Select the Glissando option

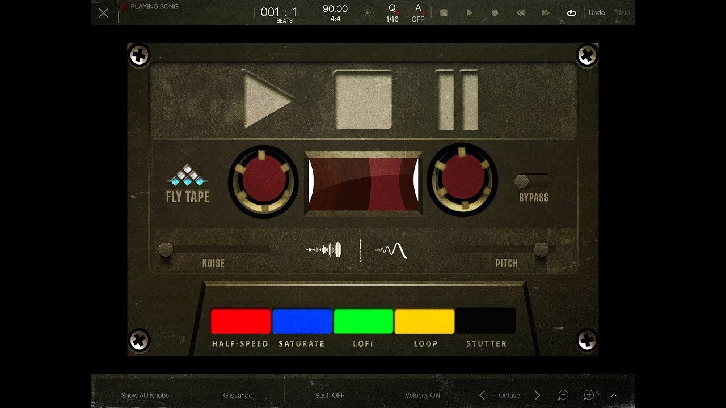click(x=238, y=395)
